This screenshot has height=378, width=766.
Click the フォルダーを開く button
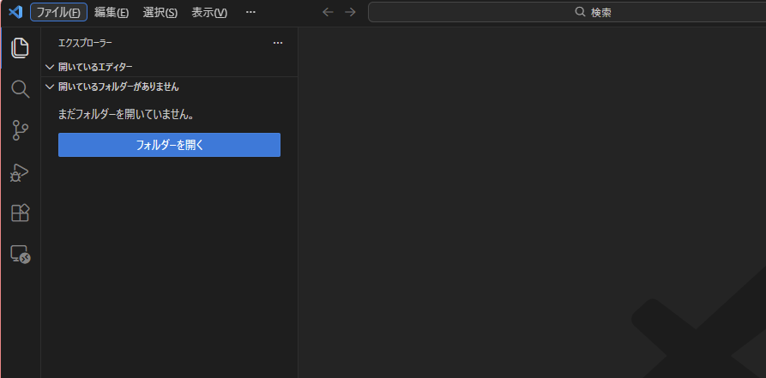[x=169, y=145]
